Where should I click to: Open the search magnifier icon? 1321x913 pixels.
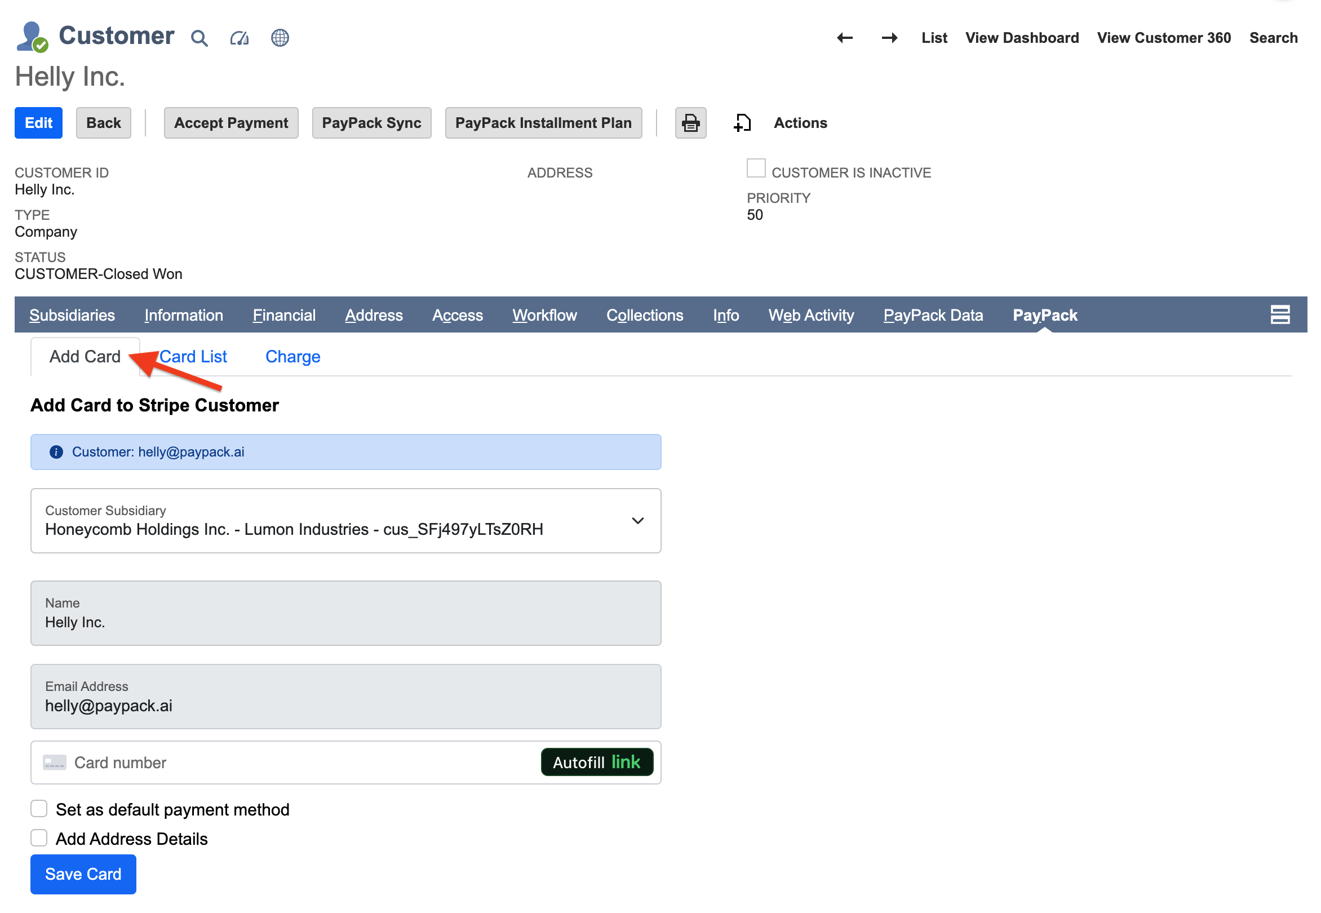coord(200,38)
